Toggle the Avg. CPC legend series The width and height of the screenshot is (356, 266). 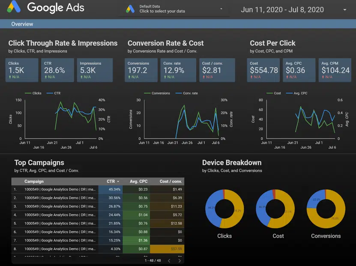[x=298, y=93]
